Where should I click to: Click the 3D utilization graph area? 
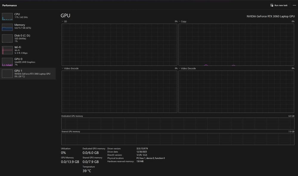click(119, 45)
